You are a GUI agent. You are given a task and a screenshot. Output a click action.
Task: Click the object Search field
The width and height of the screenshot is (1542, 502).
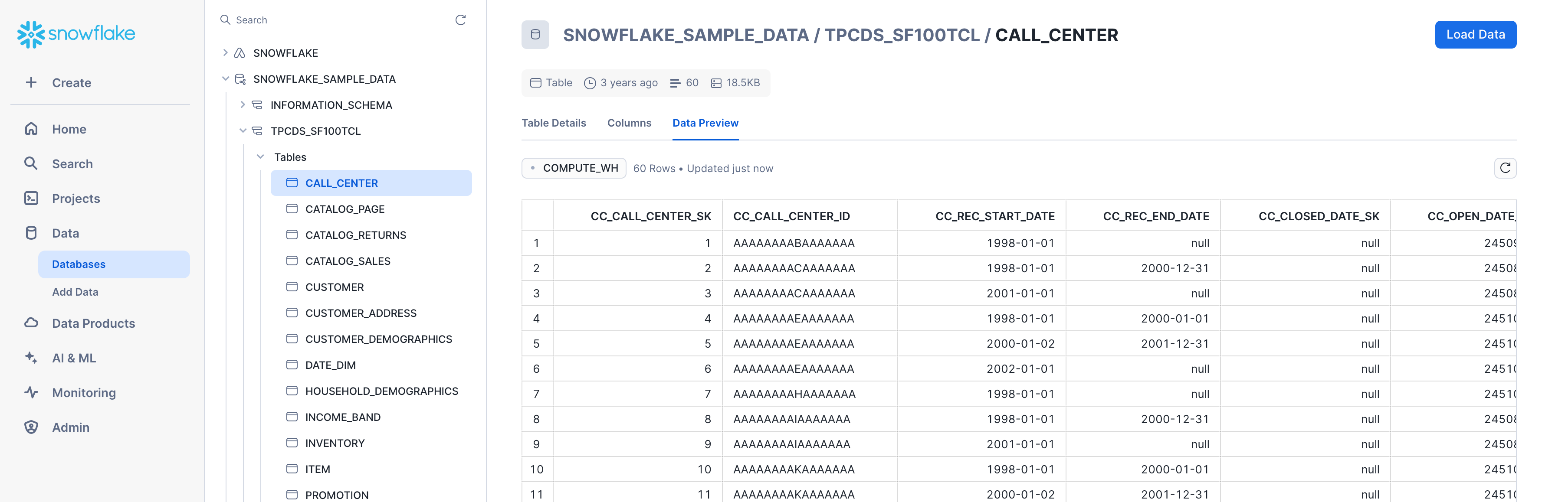(335, 20)
